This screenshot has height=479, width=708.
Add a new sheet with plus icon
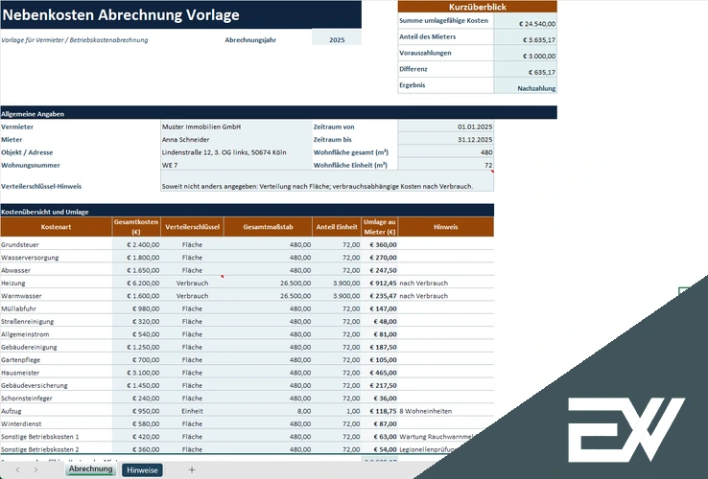pyautogui.click(x=192, y=469)
